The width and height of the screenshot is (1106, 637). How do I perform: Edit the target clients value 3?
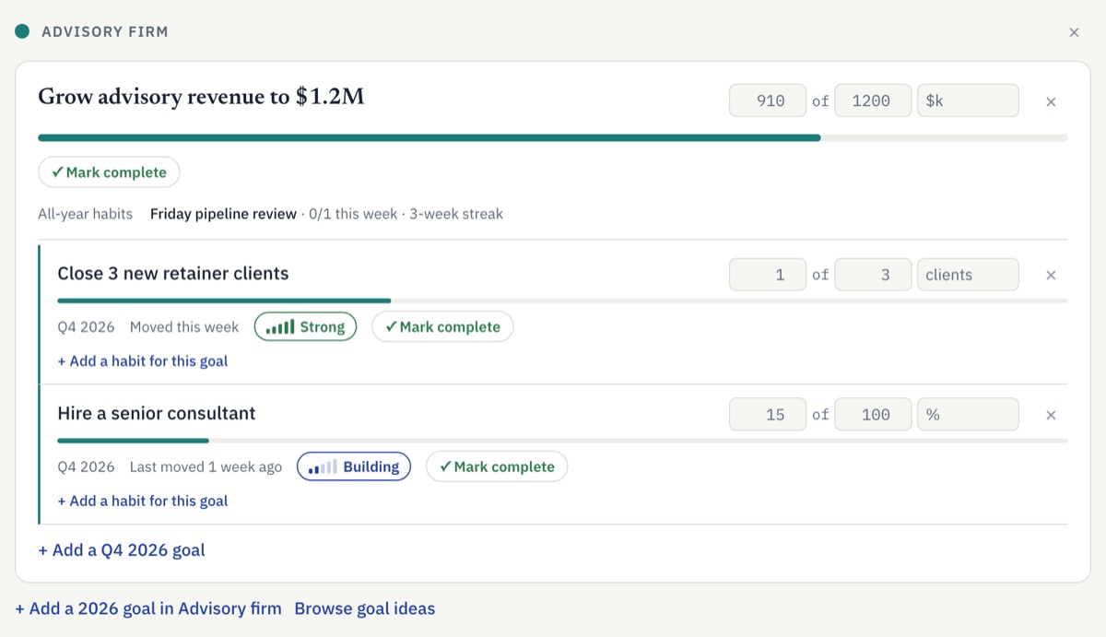pyautogui.click(x=873, y=275)
